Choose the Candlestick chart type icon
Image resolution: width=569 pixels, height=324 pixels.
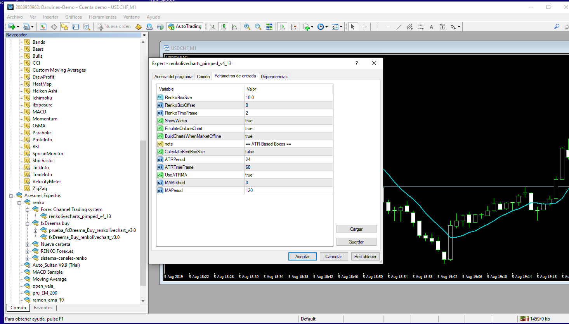[224, 26]
